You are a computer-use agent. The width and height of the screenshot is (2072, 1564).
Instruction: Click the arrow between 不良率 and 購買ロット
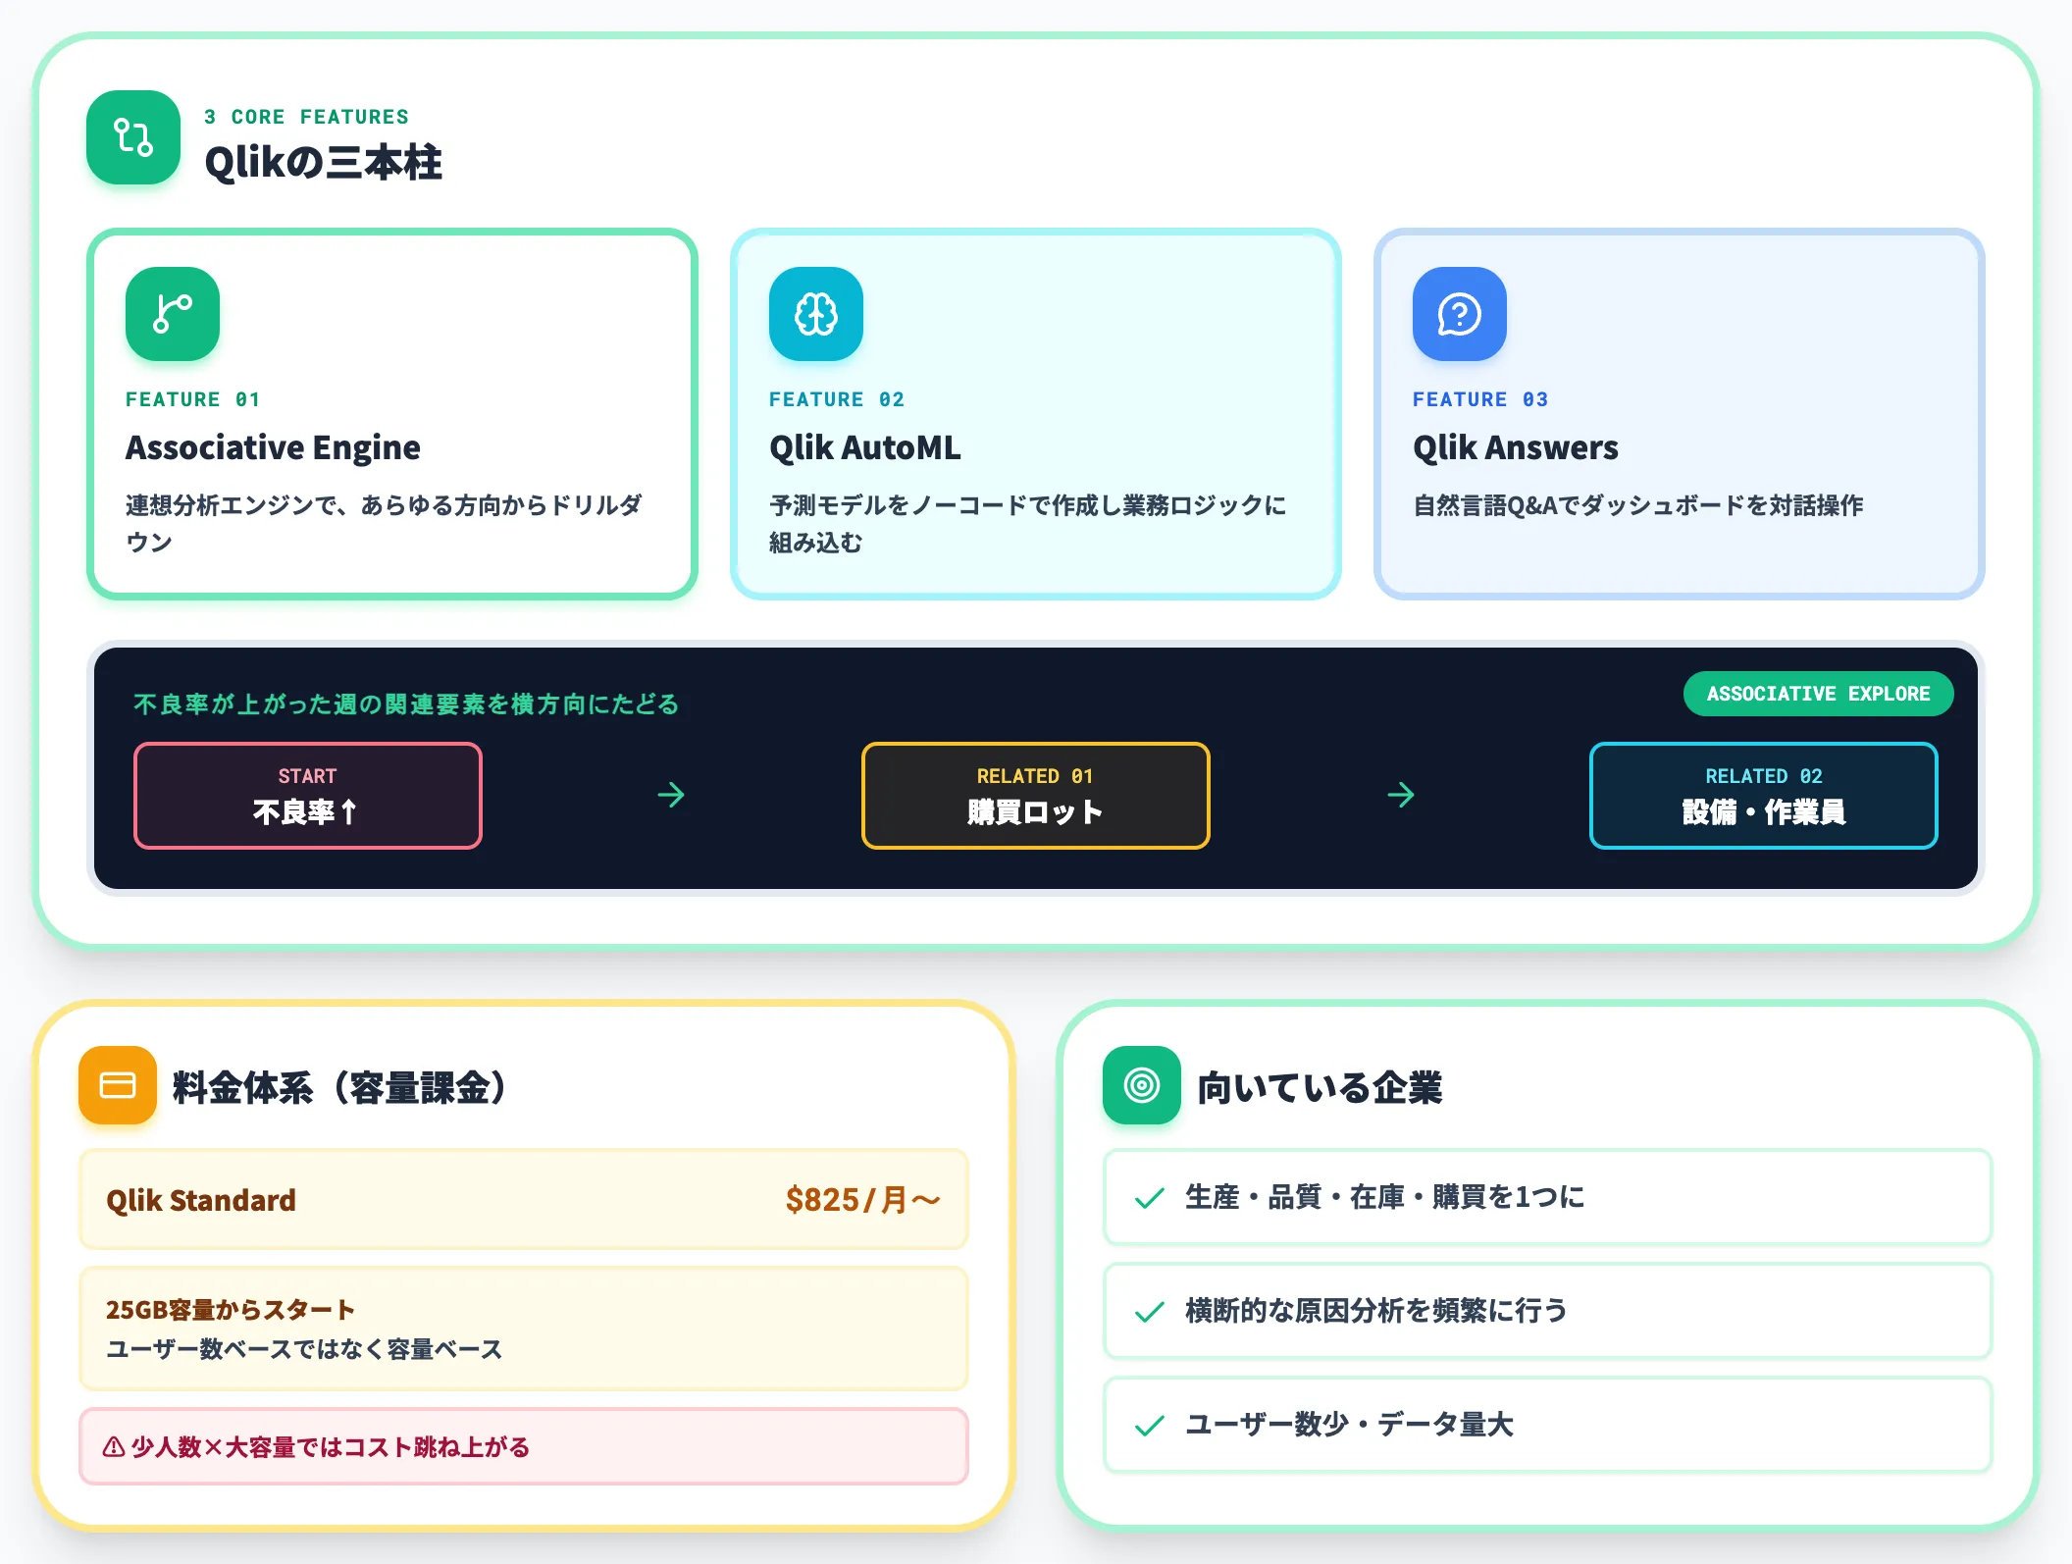pos(671,795)
